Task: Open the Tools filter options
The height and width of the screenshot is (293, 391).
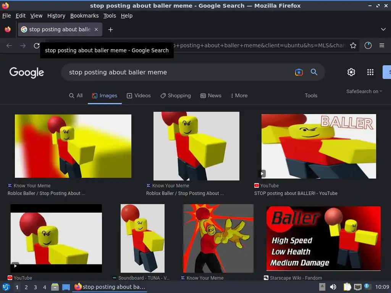Action: coord(311,96)
